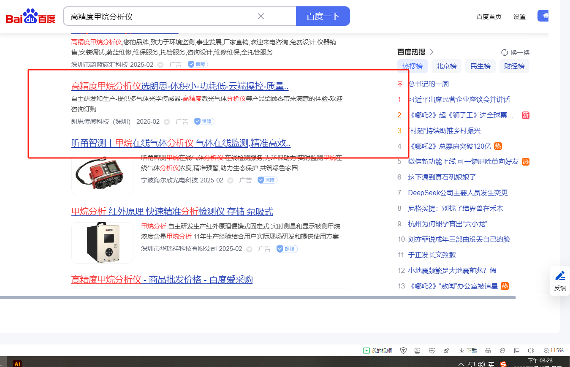Open hot search 微信新功能上线 可一键删除单向好友
This screenshot has width=570, height=367.
tap(463, 162)
